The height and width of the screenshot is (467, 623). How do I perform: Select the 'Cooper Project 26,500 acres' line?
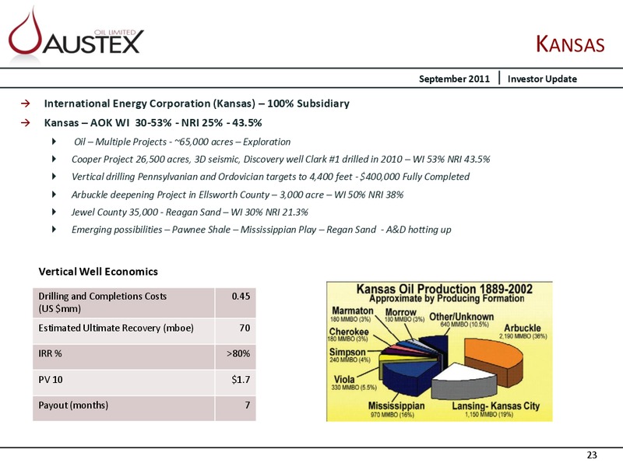click(280, 160)
